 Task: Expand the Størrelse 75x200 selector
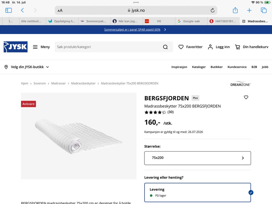(x=197, y=158)
